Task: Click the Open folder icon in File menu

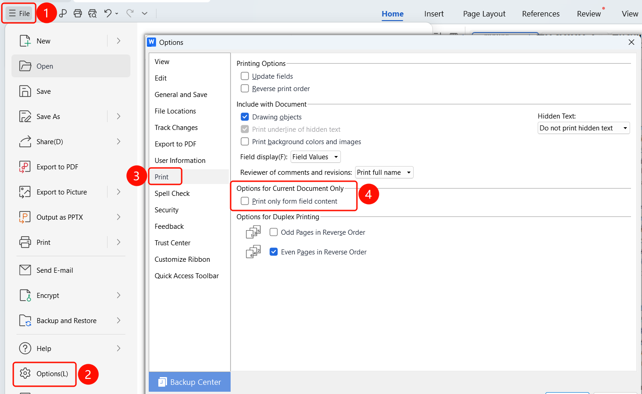Action: coord(25,66)
